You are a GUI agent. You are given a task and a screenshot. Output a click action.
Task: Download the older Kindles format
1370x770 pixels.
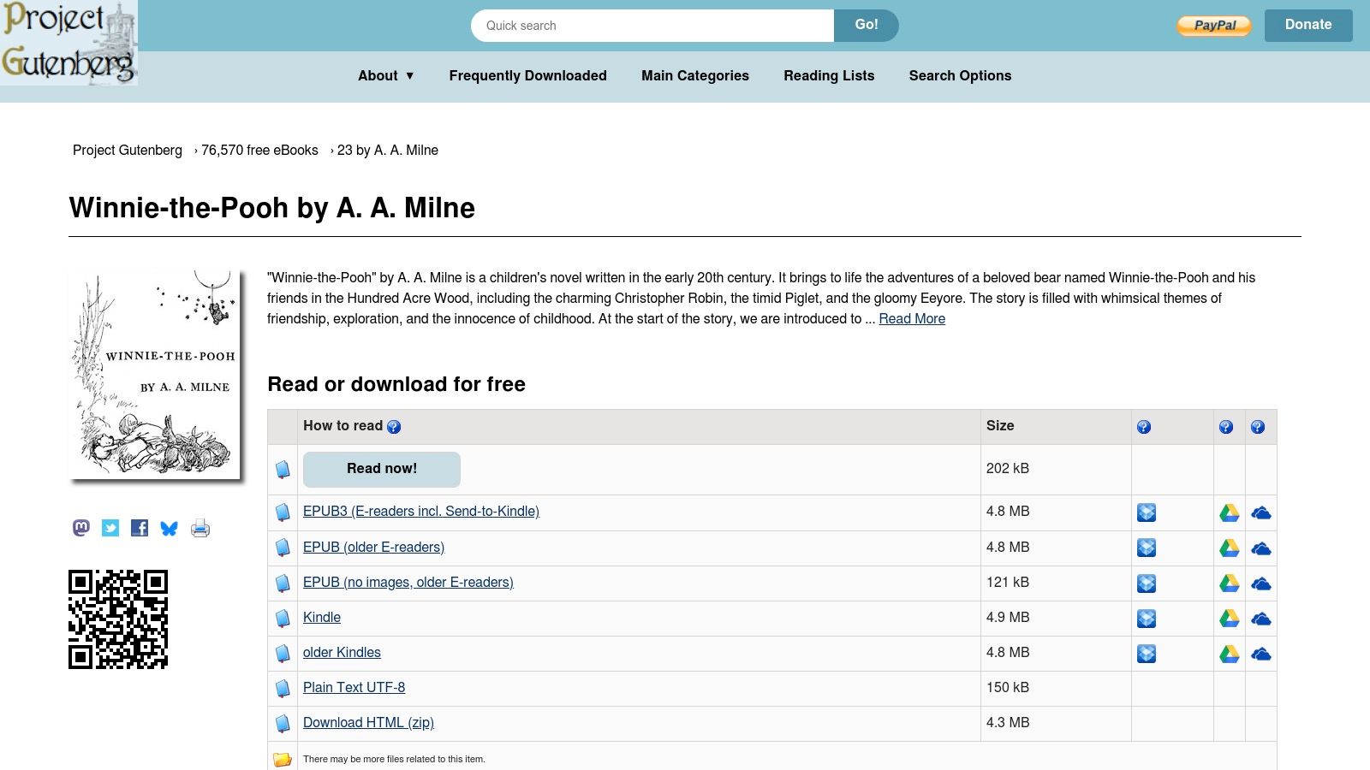click(x=342, y=653)
